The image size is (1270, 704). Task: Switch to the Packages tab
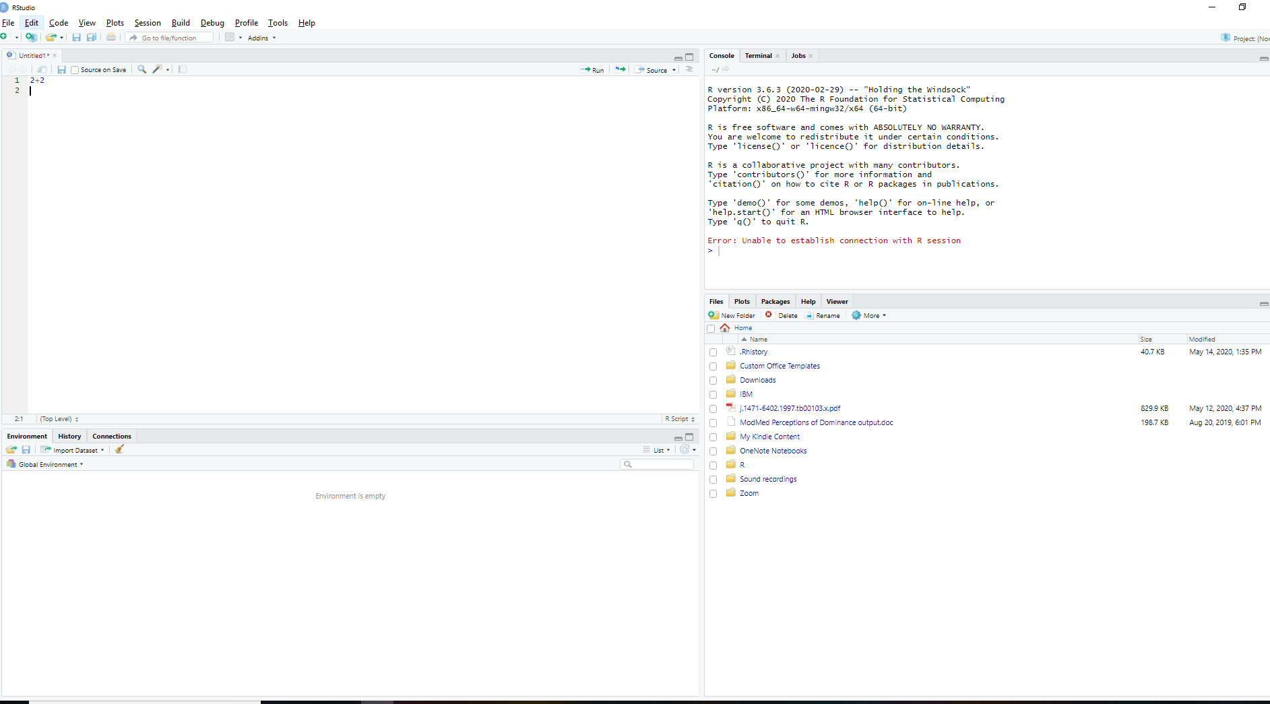pyautogui.click(x=775, y=301)
